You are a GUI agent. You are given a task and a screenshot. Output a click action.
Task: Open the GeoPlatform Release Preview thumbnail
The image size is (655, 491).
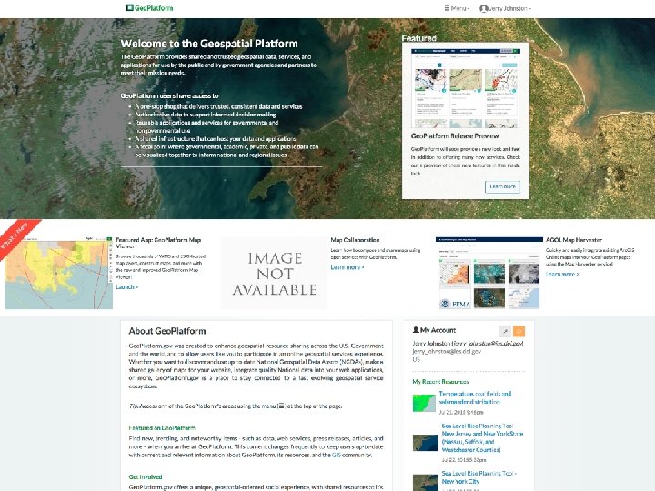coord(466,87)
